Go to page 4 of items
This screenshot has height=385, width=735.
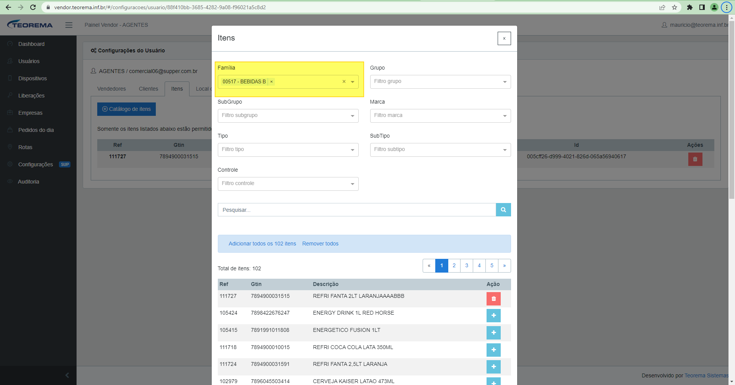point(479,266)
